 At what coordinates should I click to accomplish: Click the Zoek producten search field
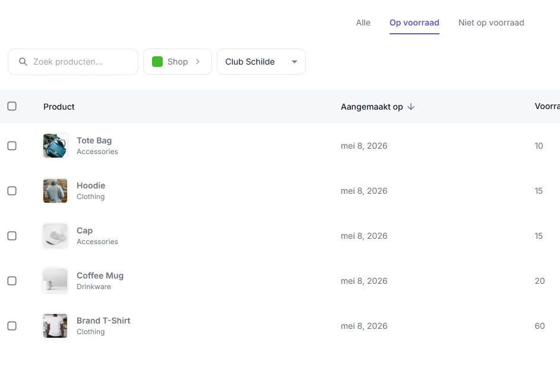pyautogui.click(x=73, y=62)
